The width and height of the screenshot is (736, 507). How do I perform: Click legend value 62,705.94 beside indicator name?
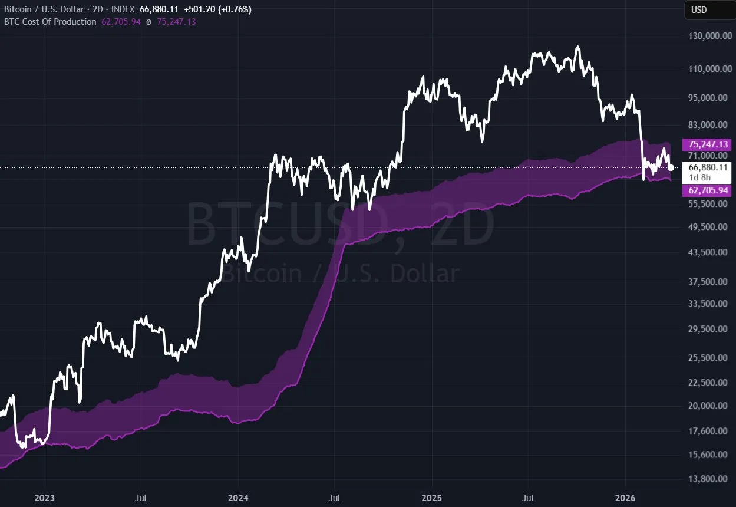(120, 22)
